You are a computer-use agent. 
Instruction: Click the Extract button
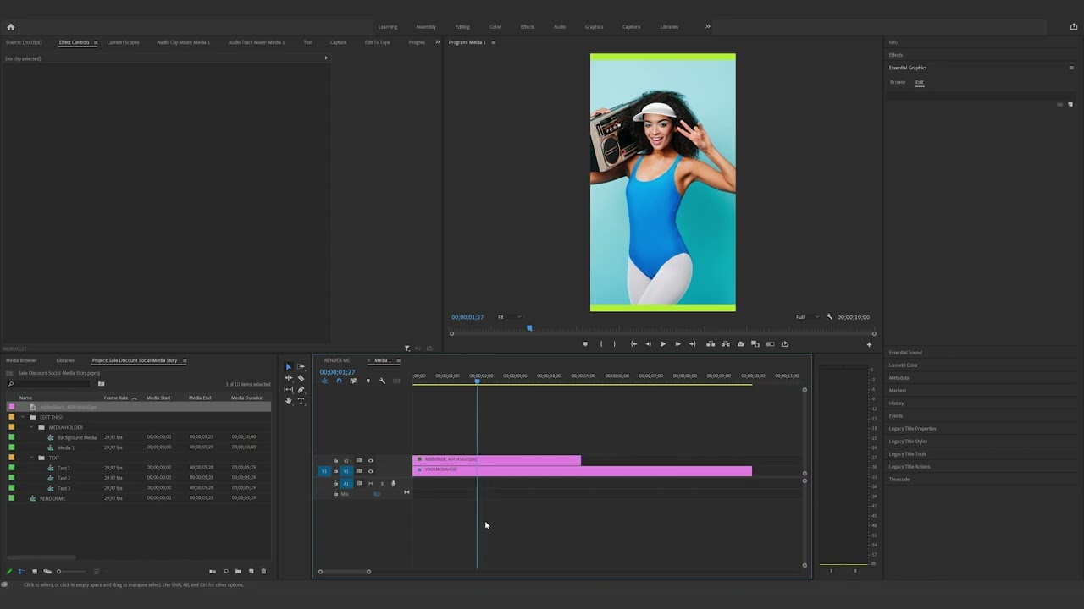click(x=726, y=344)
